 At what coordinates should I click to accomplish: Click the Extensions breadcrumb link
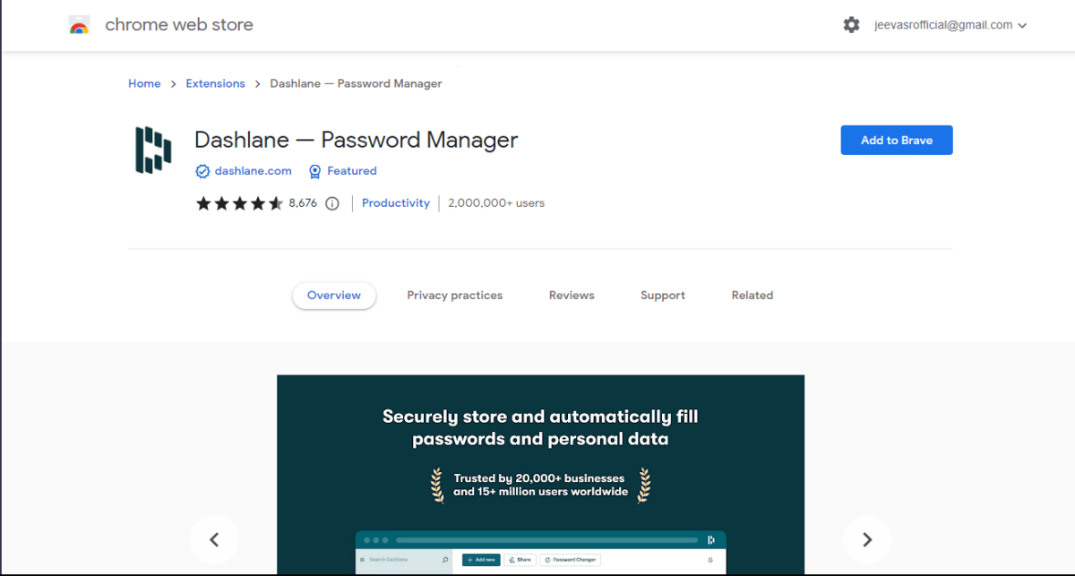tap(215, 83)
